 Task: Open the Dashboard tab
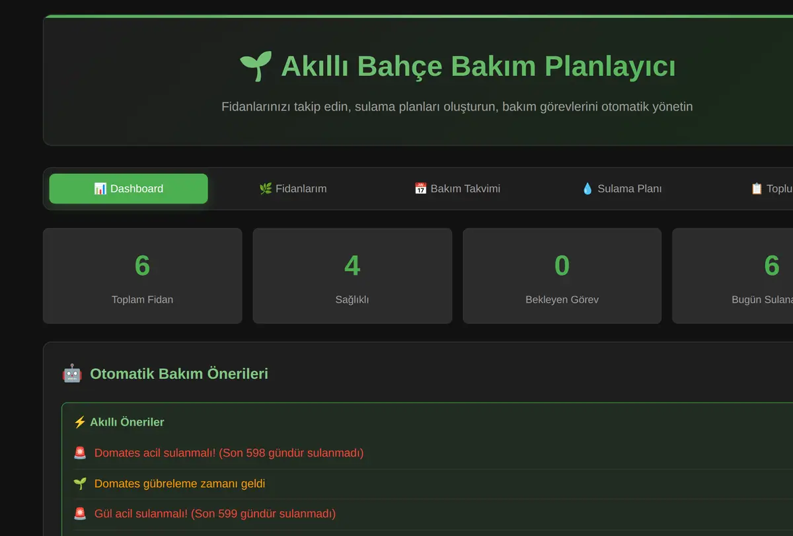(128, 188)
